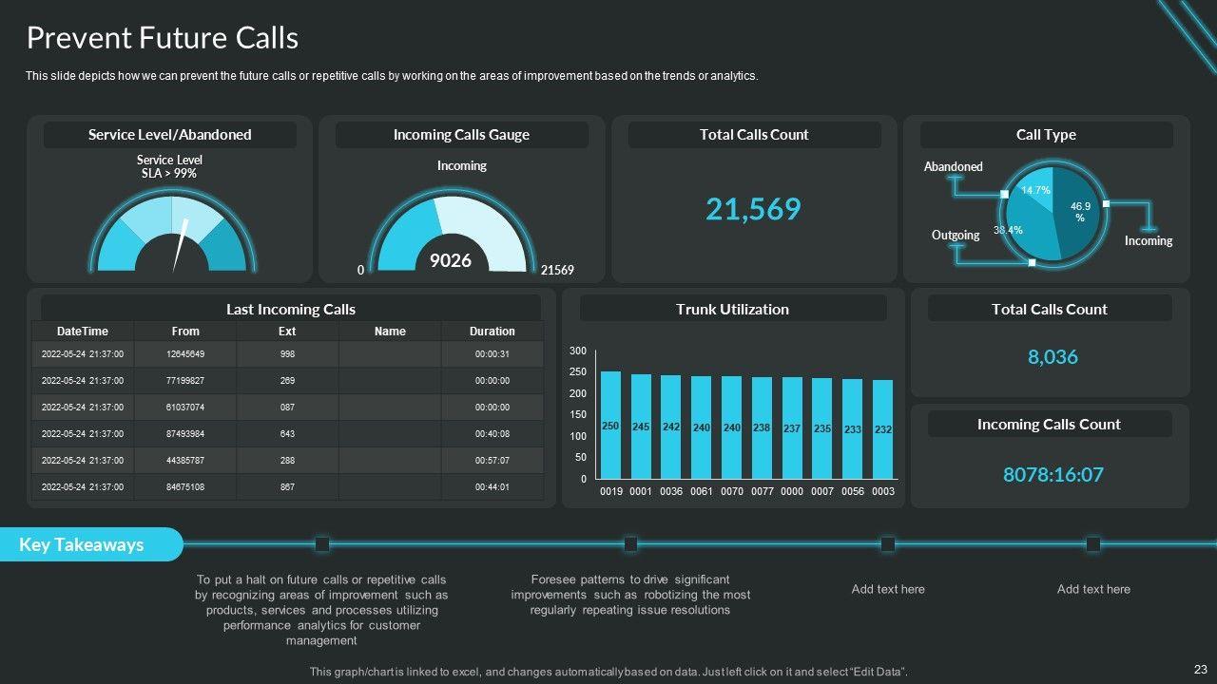Click the 00:57:07 duration cell
The width and height of the screenshot is (1217, 684).
(x=492, y=461)
